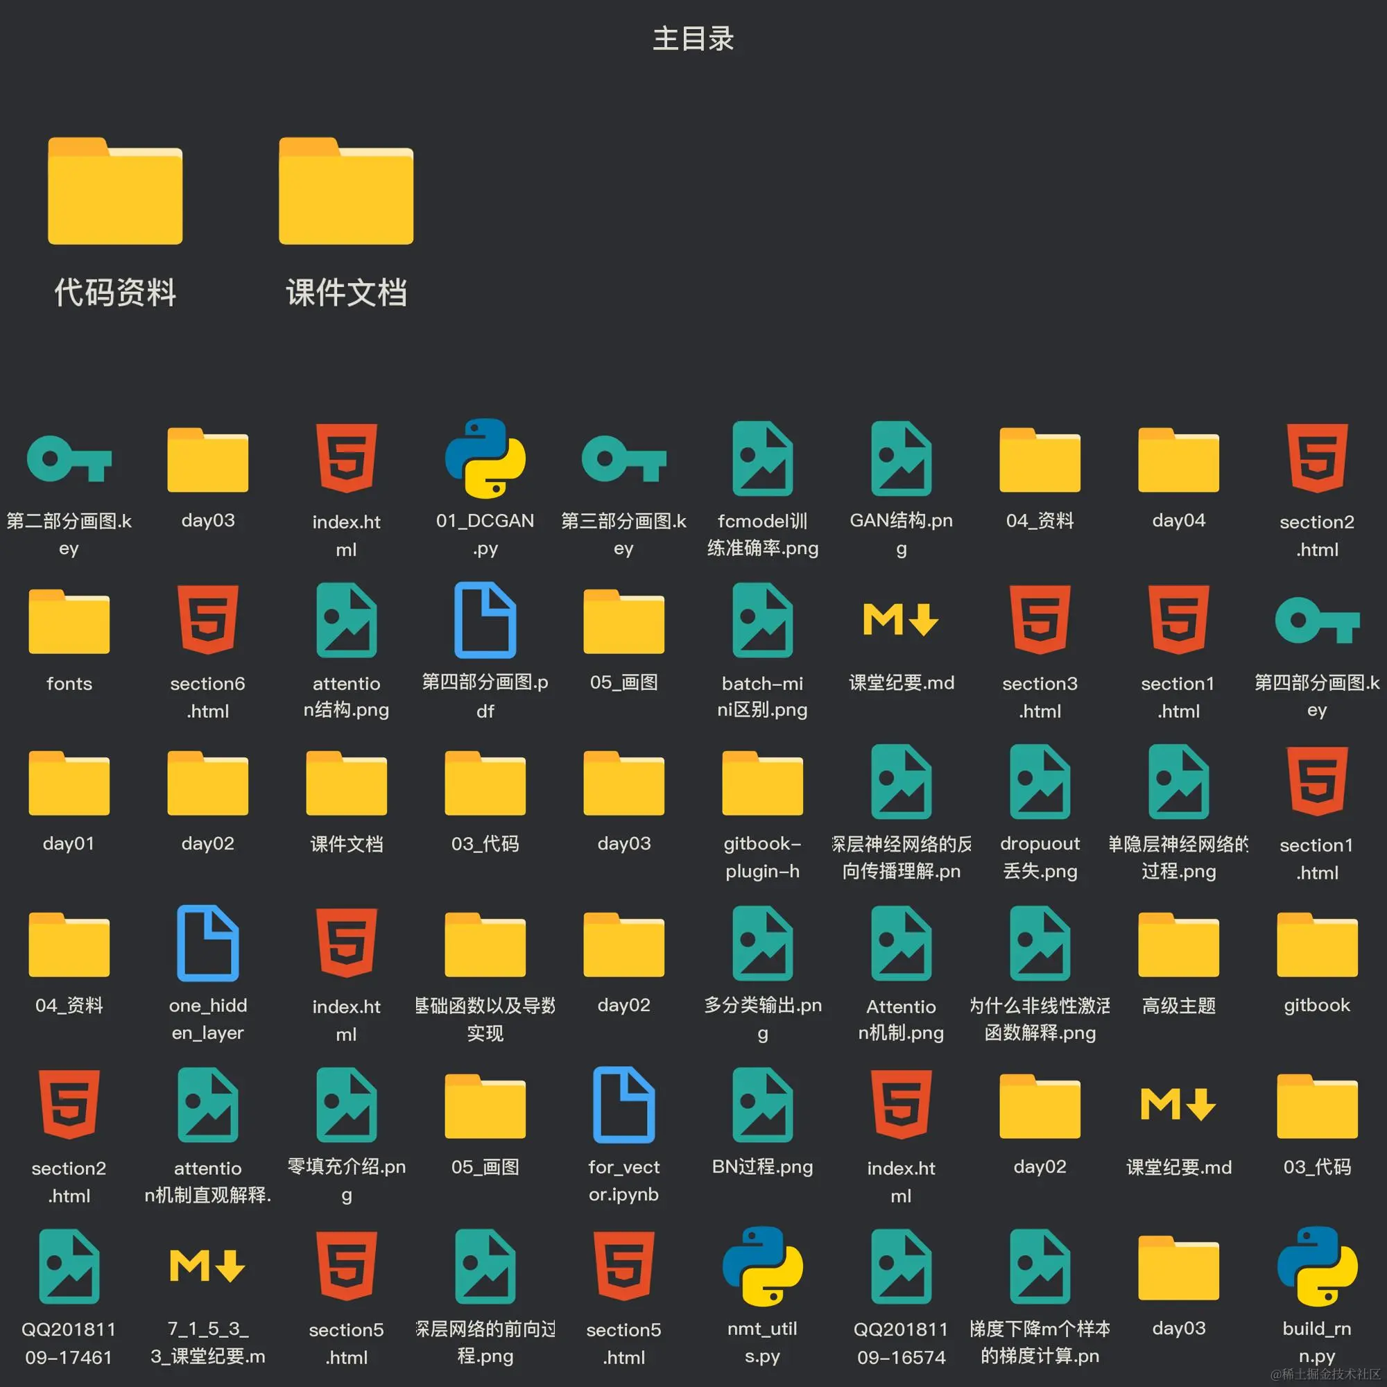This screenshot has width=1387, height=1387.
Task: Open the section6.html file
Action: coord(207,620)
